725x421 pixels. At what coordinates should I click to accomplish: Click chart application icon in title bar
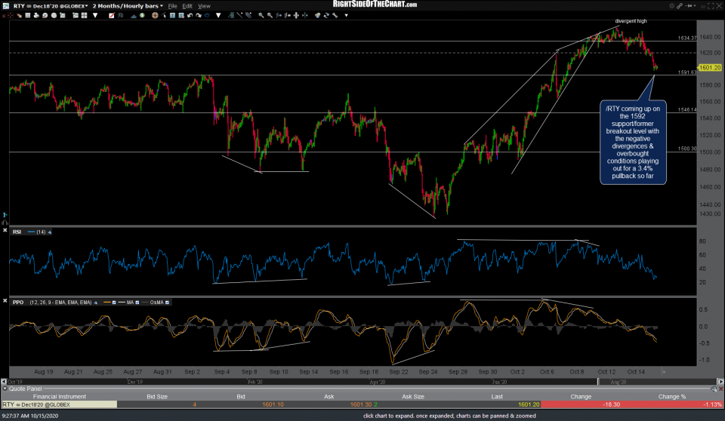click(5, 5)
